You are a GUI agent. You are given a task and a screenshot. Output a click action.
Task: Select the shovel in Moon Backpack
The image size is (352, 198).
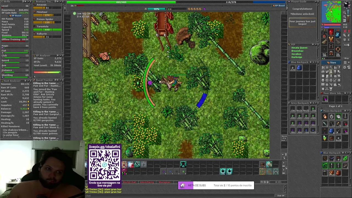[339, 131]
